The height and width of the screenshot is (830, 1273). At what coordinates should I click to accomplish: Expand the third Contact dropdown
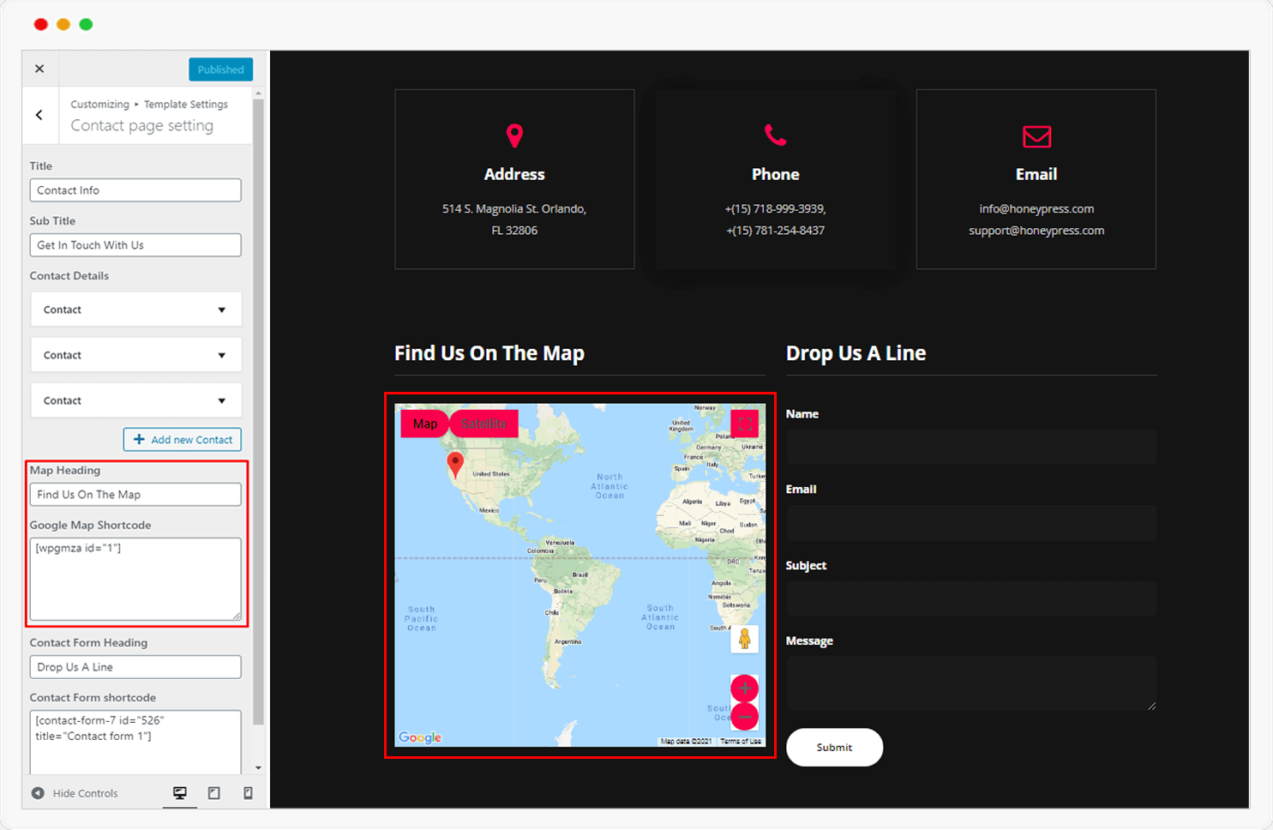click(136, 400)
